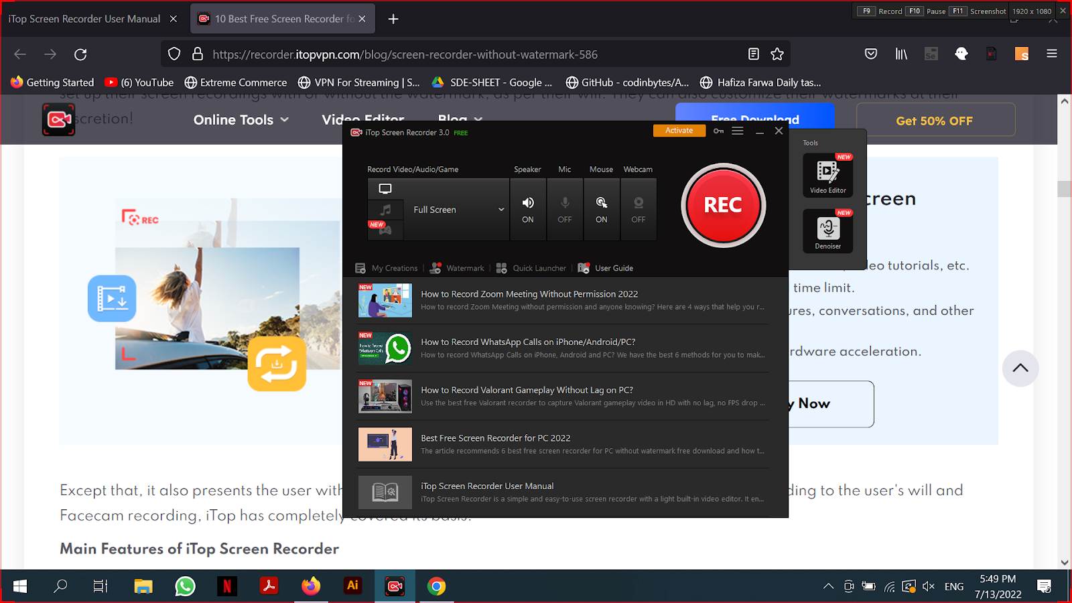Open the Getting Started bookmark
Viewport: 1072px width, 603px height.
[52, 82]
